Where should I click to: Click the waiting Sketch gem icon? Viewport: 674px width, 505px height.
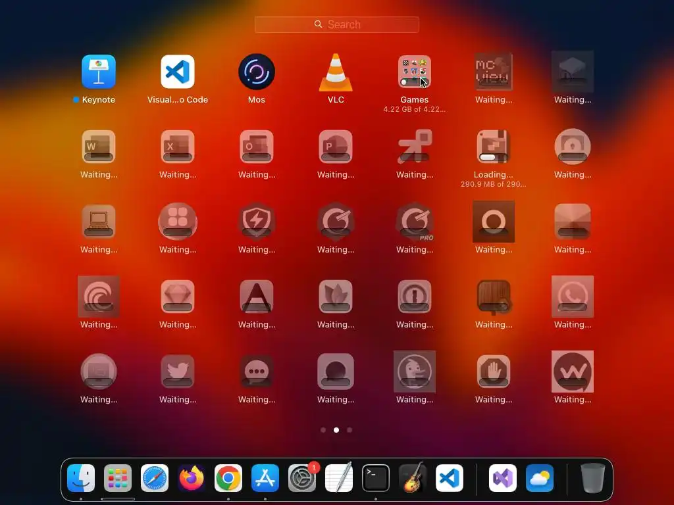(178, 297)
